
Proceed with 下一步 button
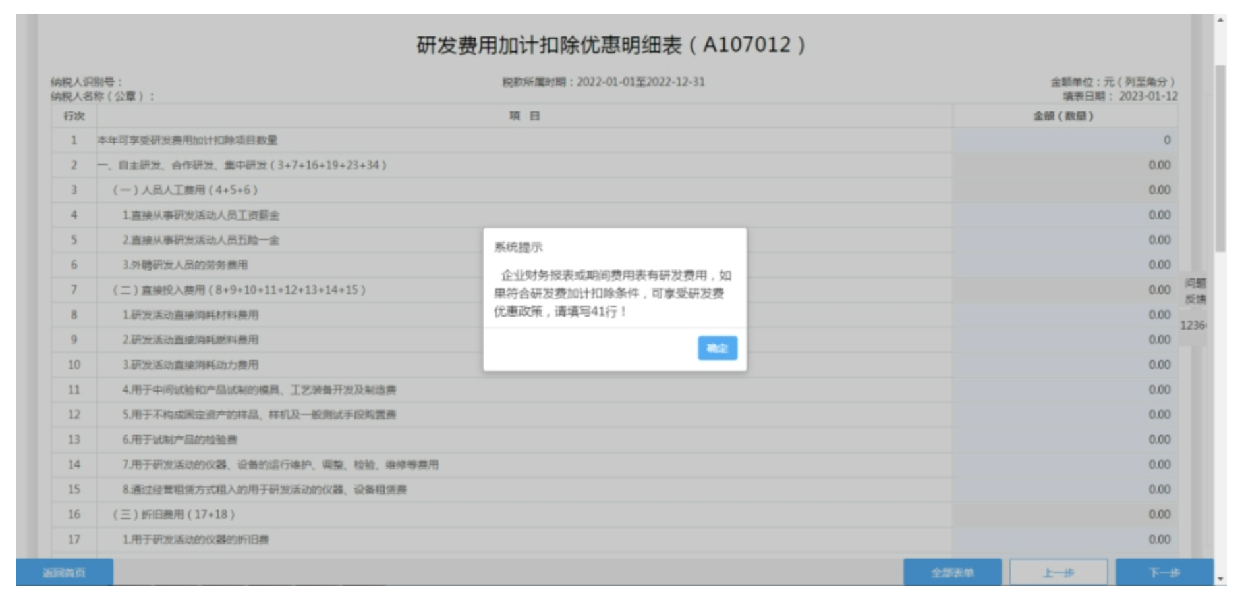[x=1164, y=573]
